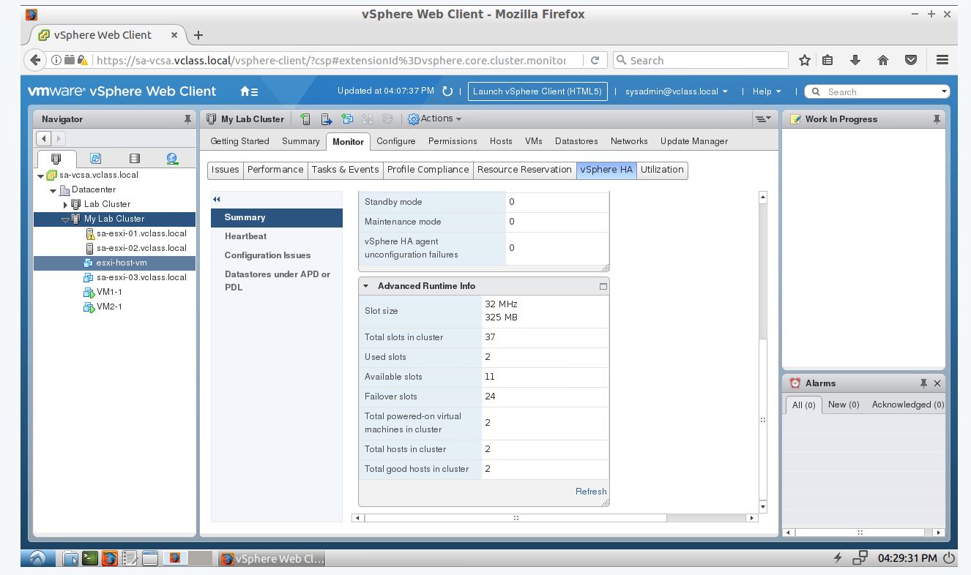The image size is (971, 575).
Task: Open the Home menu icon
Action: [x=248, y=91]
